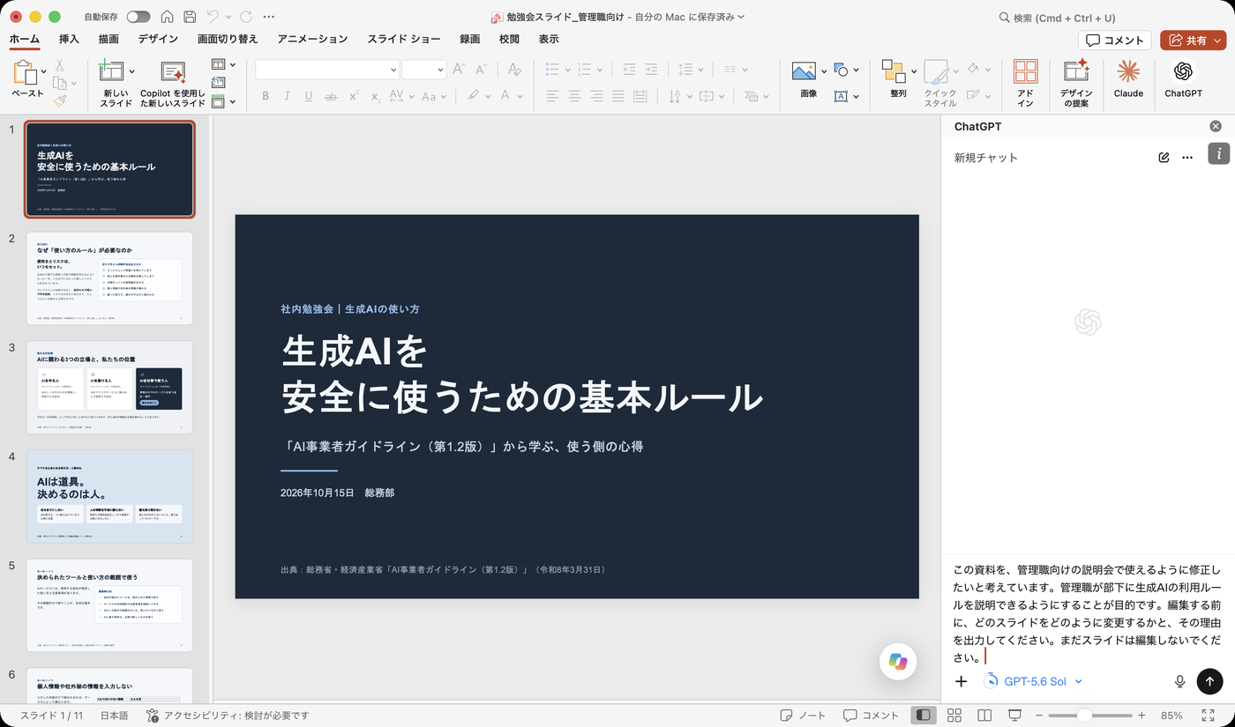
Task: Select slide 4 thumbnail AIは道具
Action: click(109, 496)
